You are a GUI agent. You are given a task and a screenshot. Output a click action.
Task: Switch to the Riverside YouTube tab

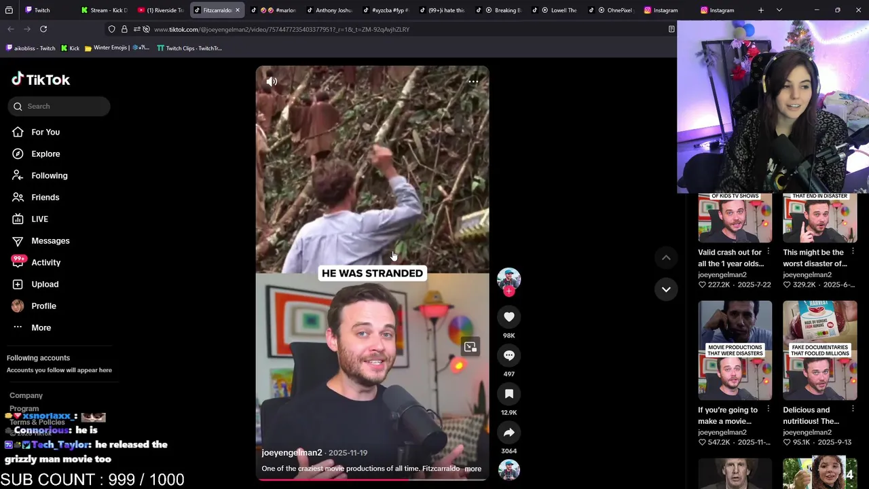tap(160, 10)
